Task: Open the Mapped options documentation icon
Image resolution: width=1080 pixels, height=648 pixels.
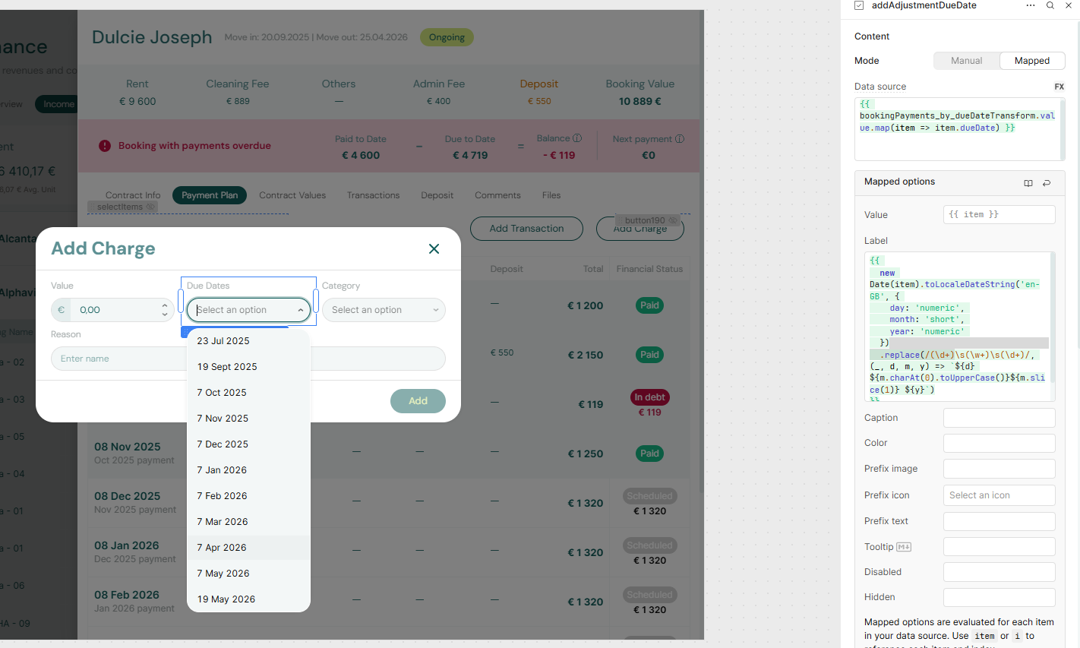Action: tap(1028, 183)
